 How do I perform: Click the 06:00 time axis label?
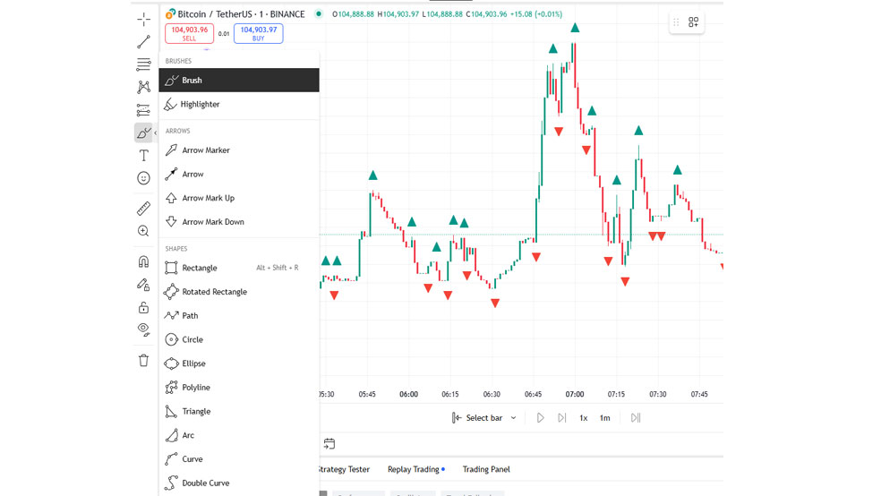click(x=408, y=394)
